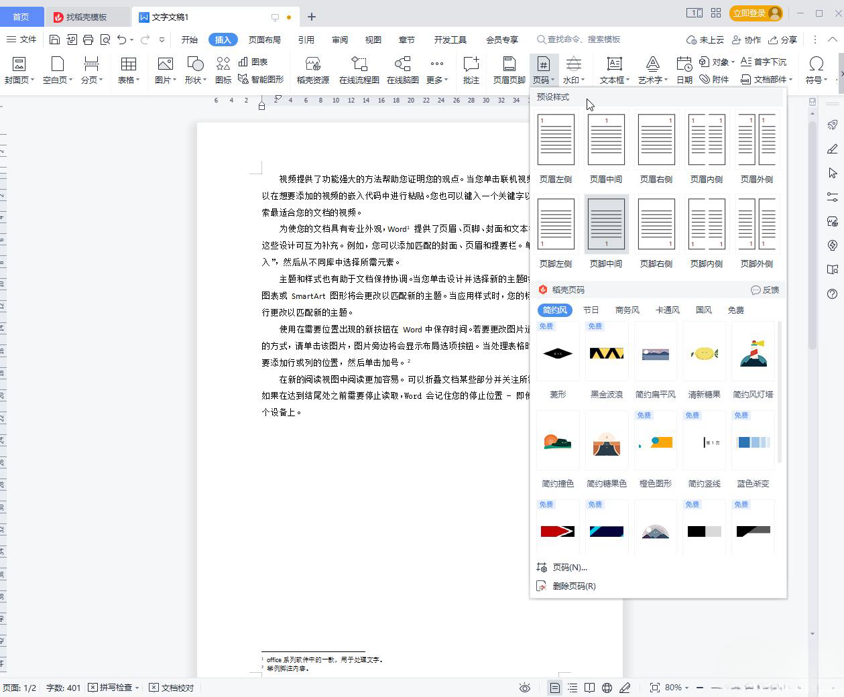Click the zoom out minus button
844x697 pixels.
[699, 688]
